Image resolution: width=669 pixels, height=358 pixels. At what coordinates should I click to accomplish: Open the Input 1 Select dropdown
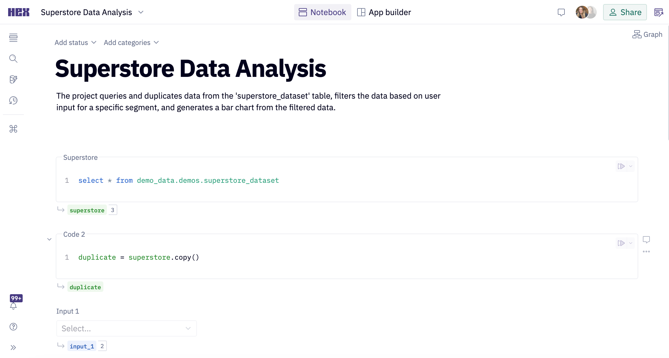click(126, 328)
